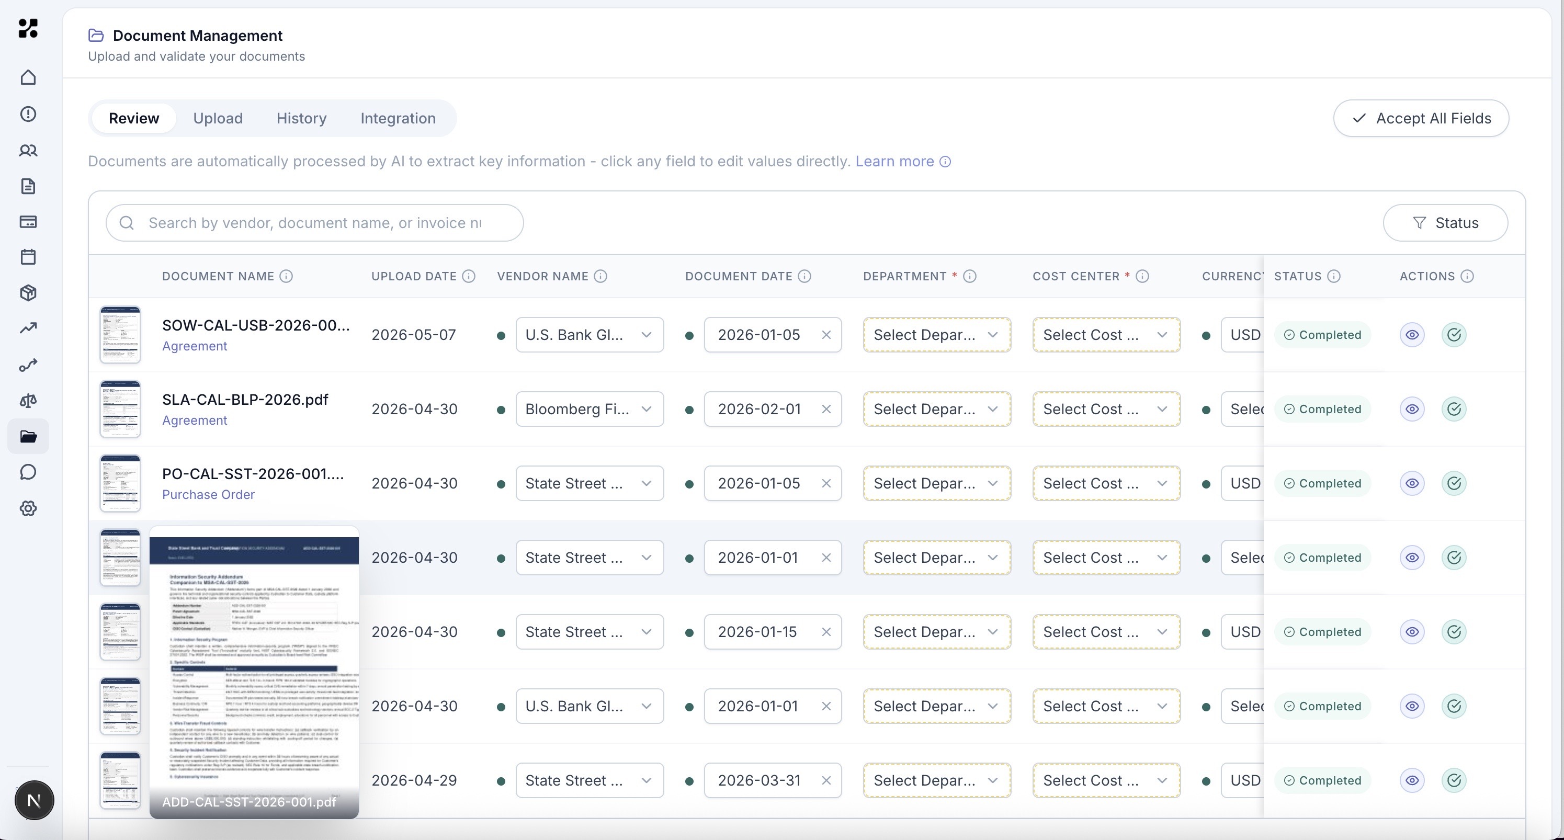Switch to the History tab
Screen dimensions: 1564x840
301,118
